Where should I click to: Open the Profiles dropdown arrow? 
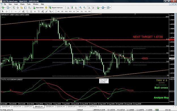10,8
